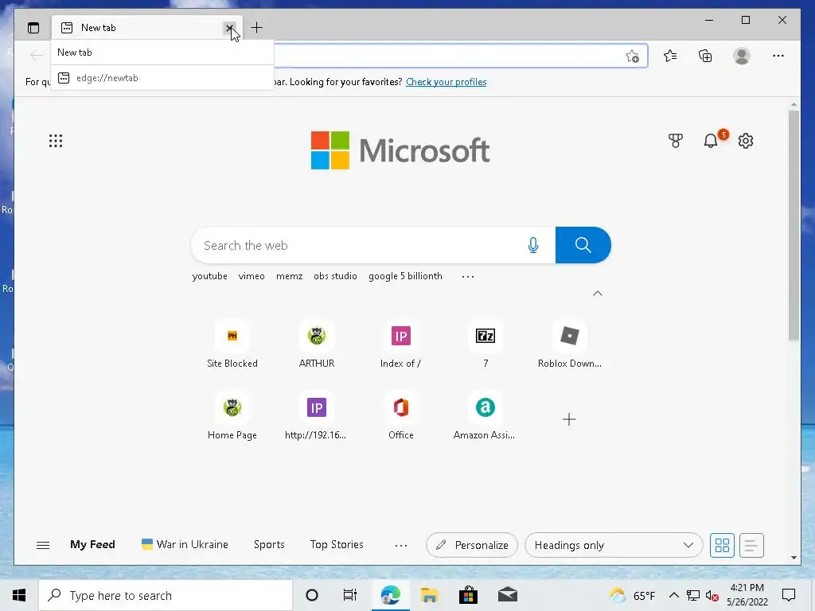Open the Home Page quick link
815x611 pixels.
(x=232, y=416)
